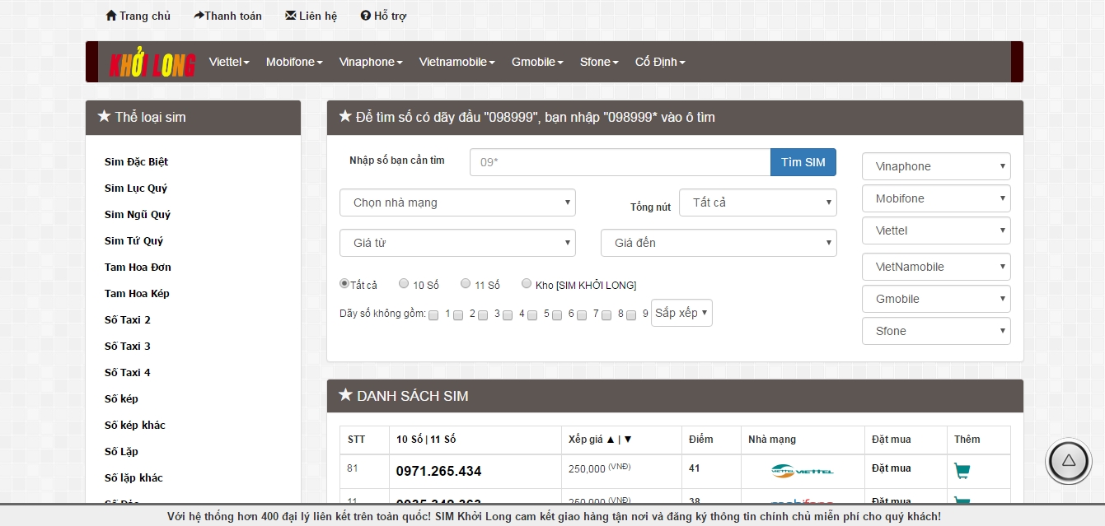Open the Sim Tứ Quý category
1105x526 pixels.
point(133,240)
